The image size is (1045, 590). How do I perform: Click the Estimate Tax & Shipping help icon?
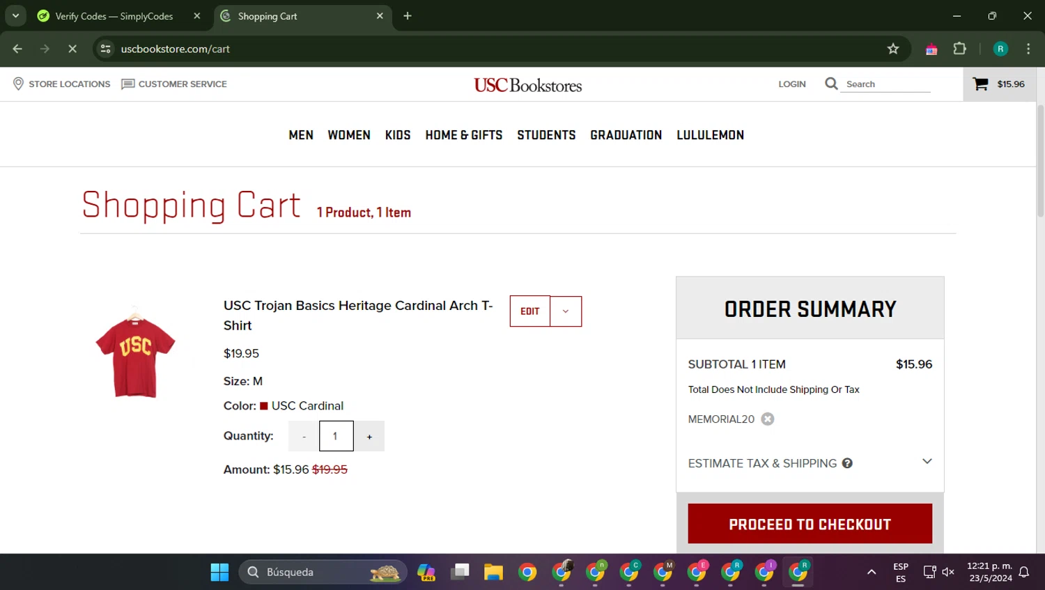pyautogui.click(x=847, y=463)
